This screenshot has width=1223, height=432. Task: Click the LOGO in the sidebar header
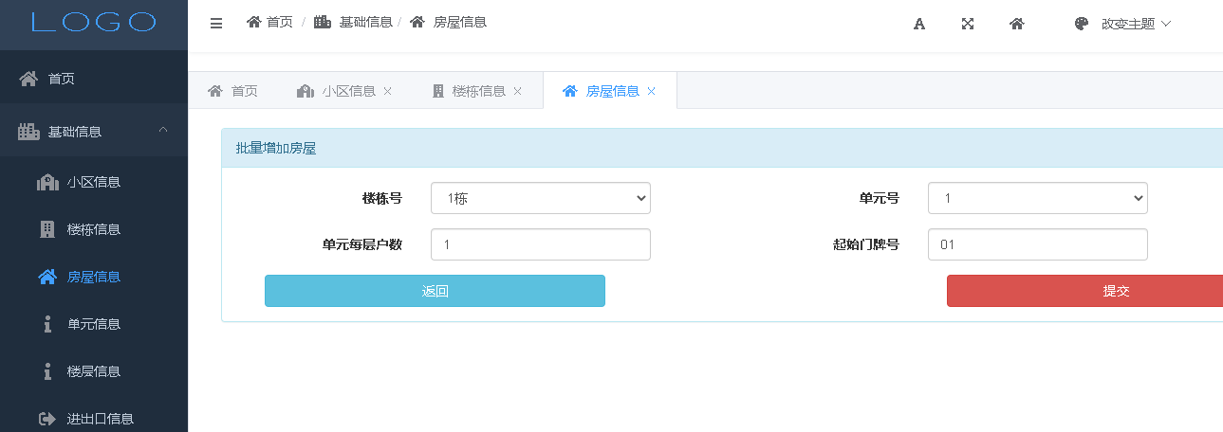tap(94, 24)
